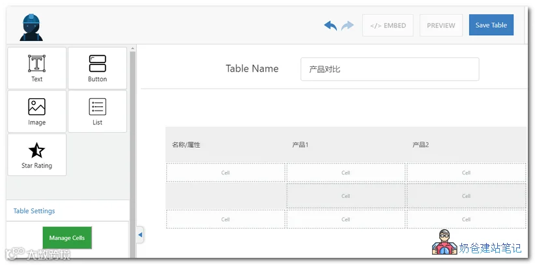Screen dimensions: 535x265
Task: Collapse the left sidebar with arrow
Action: [140, 234]
